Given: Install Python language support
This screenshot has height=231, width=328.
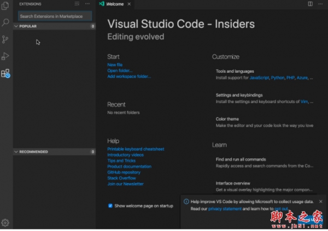Looking at the screenshot, I should (278, 78).
